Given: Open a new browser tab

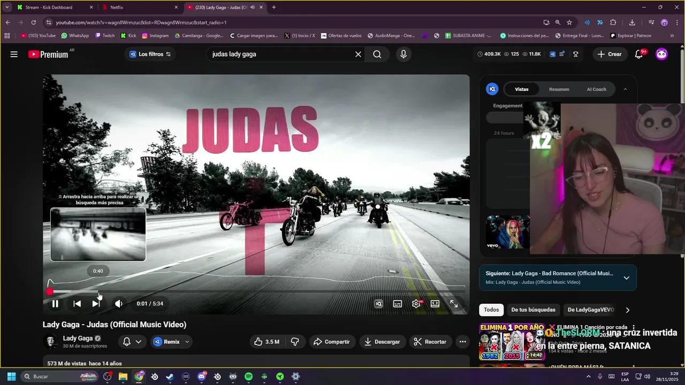Looking at the screenshot, I should pyautogui.click(x=274, y=7).
